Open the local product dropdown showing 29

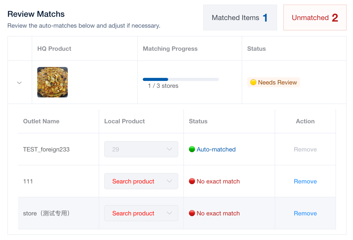(141, 149)
